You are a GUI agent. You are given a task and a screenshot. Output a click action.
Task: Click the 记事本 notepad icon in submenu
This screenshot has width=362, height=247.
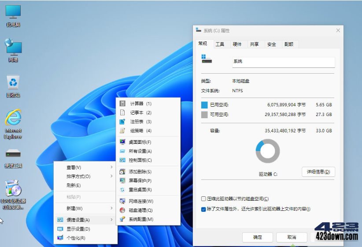click(x=122, y=112)
